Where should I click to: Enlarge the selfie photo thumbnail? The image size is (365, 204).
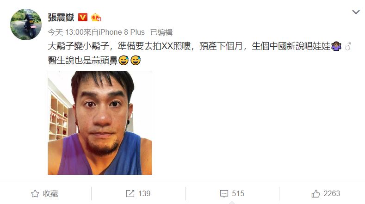(100, 123)
